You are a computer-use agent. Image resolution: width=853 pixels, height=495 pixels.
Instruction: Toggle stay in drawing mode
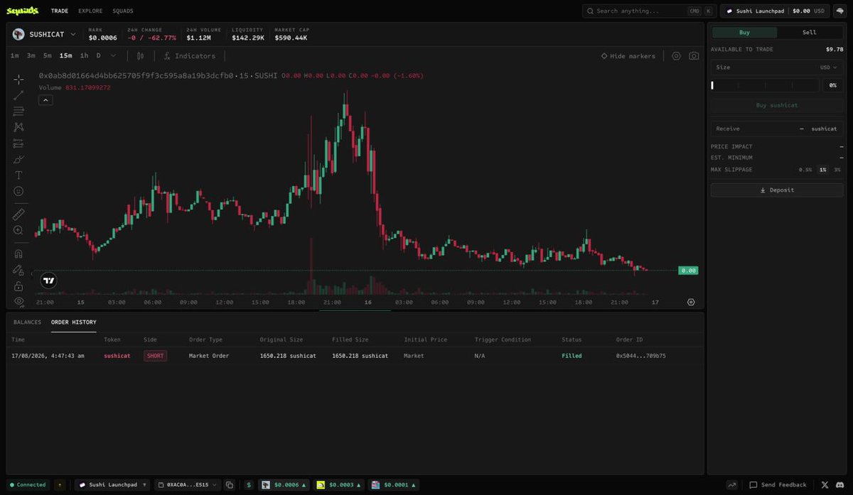point(18,270)
